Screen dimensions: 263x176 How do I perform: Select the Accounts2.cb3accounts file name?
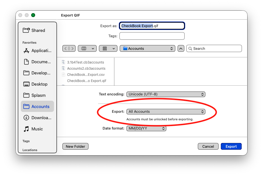(86, 69)
